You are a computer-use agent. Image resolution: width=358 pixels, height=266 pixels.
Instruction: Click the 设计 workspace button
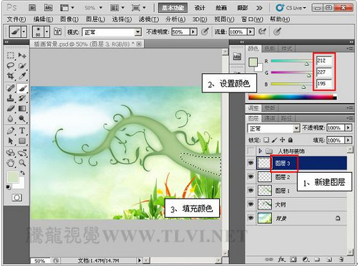200,8
